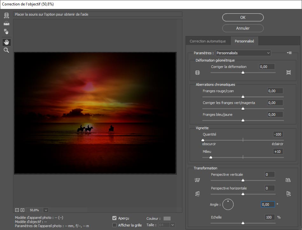Select the Remove Distortion tool

(6, 15)
